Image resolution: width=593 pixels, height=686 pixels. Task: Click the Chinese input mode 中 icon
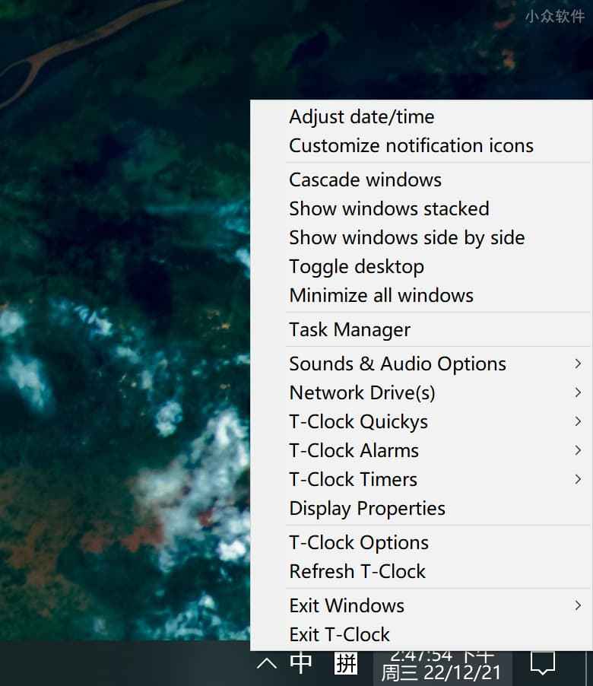pos(301,663)
